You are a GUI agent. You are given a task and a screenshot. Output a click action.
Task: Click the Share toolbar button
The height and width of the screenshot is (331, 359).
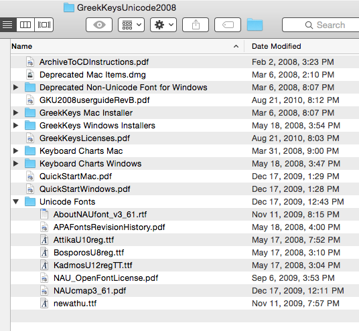click(196, 25)
